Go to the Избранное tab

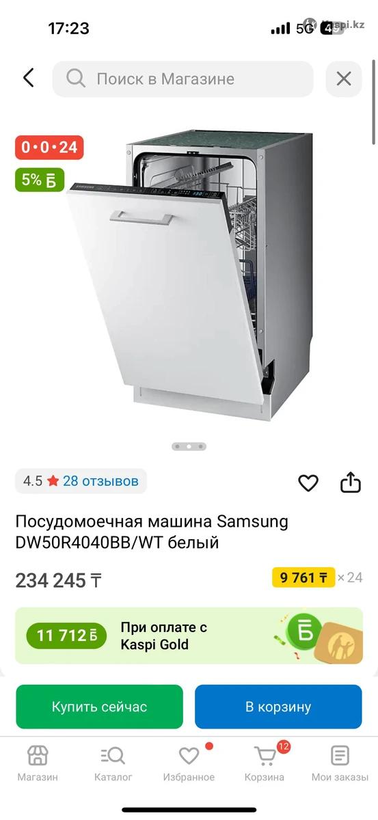point(189,764)
